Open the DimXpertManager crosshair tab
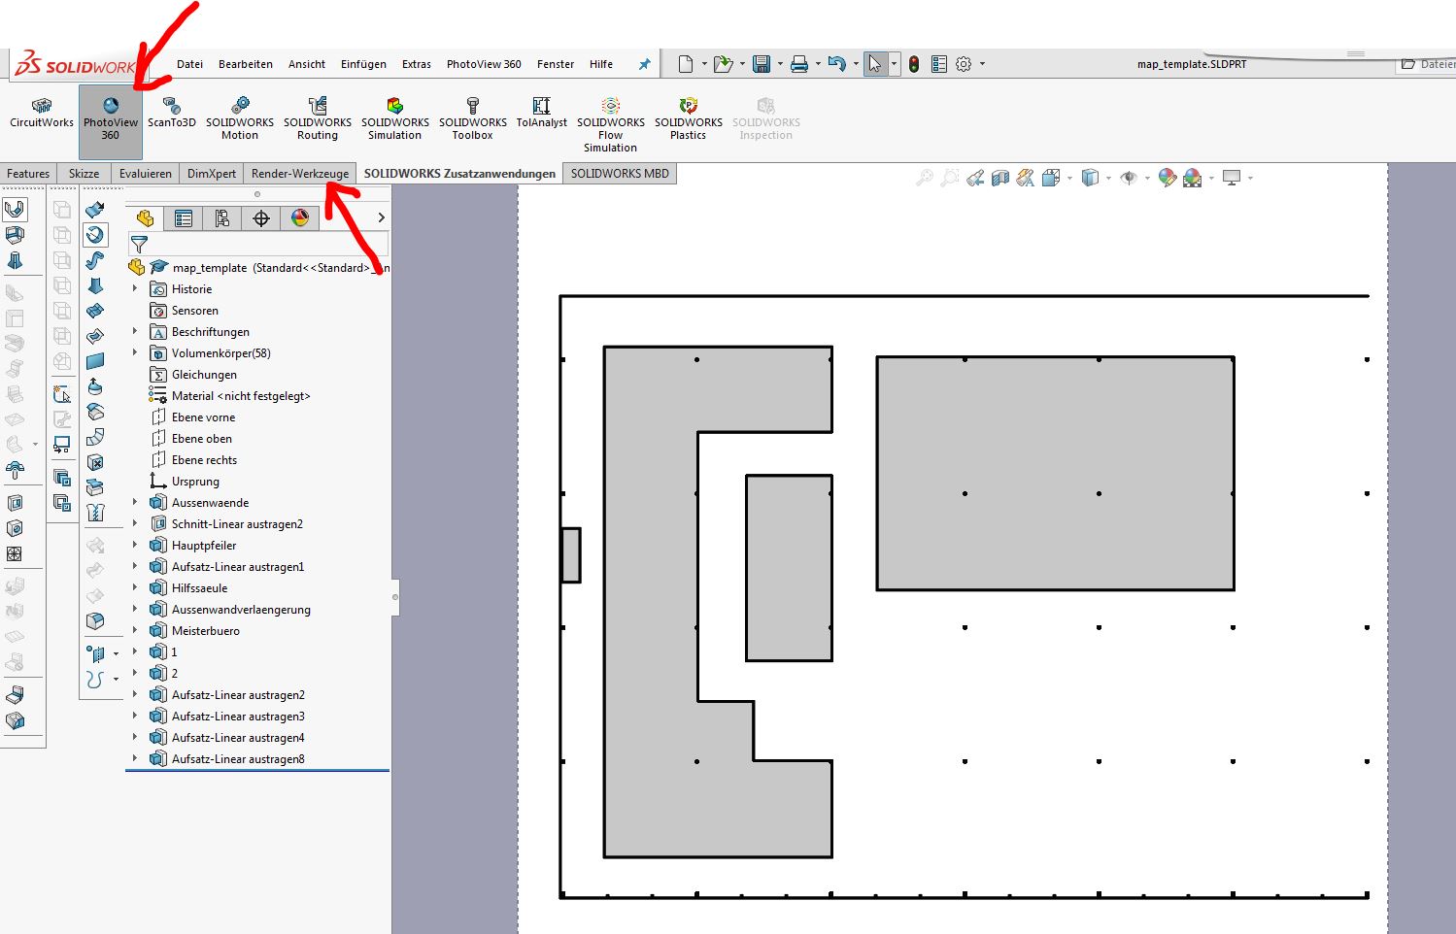 [261, 218]
